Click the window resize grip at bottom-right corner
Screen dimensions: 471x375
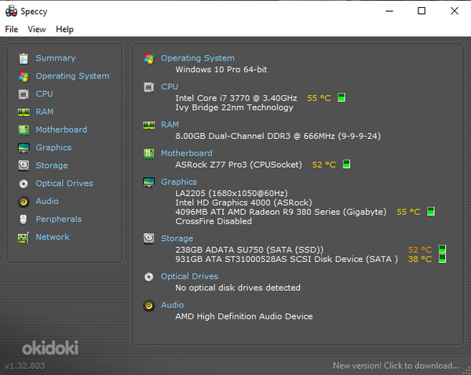point(467,371)
